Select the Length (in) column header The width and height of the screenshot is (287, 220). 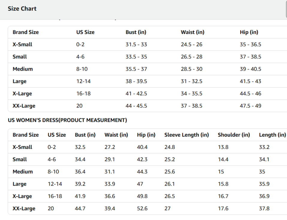[272, 135]
